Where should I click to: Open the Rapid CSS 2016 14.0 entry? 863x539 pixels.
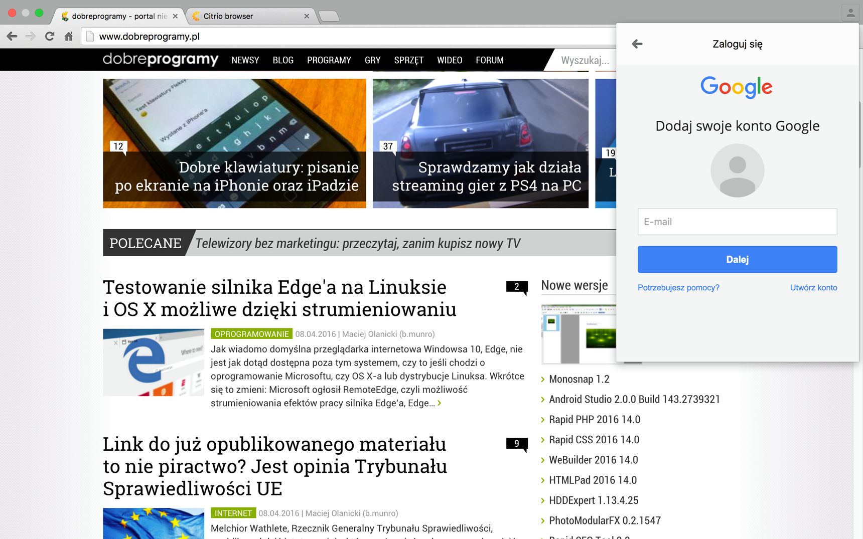coord(594,440)
